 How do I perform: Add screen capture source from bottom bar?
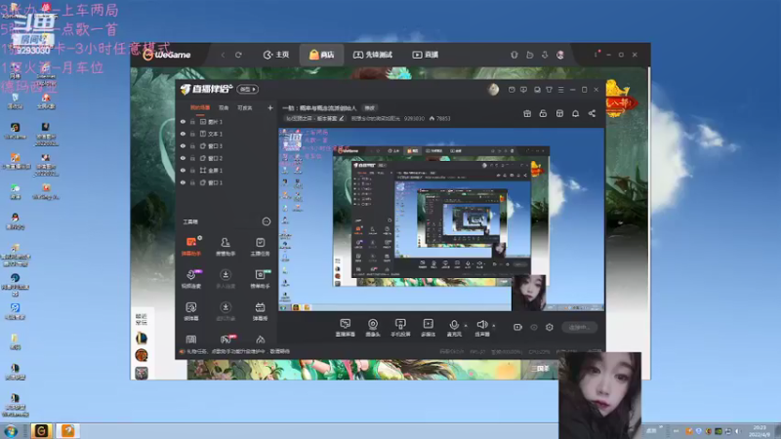(346, 328)
